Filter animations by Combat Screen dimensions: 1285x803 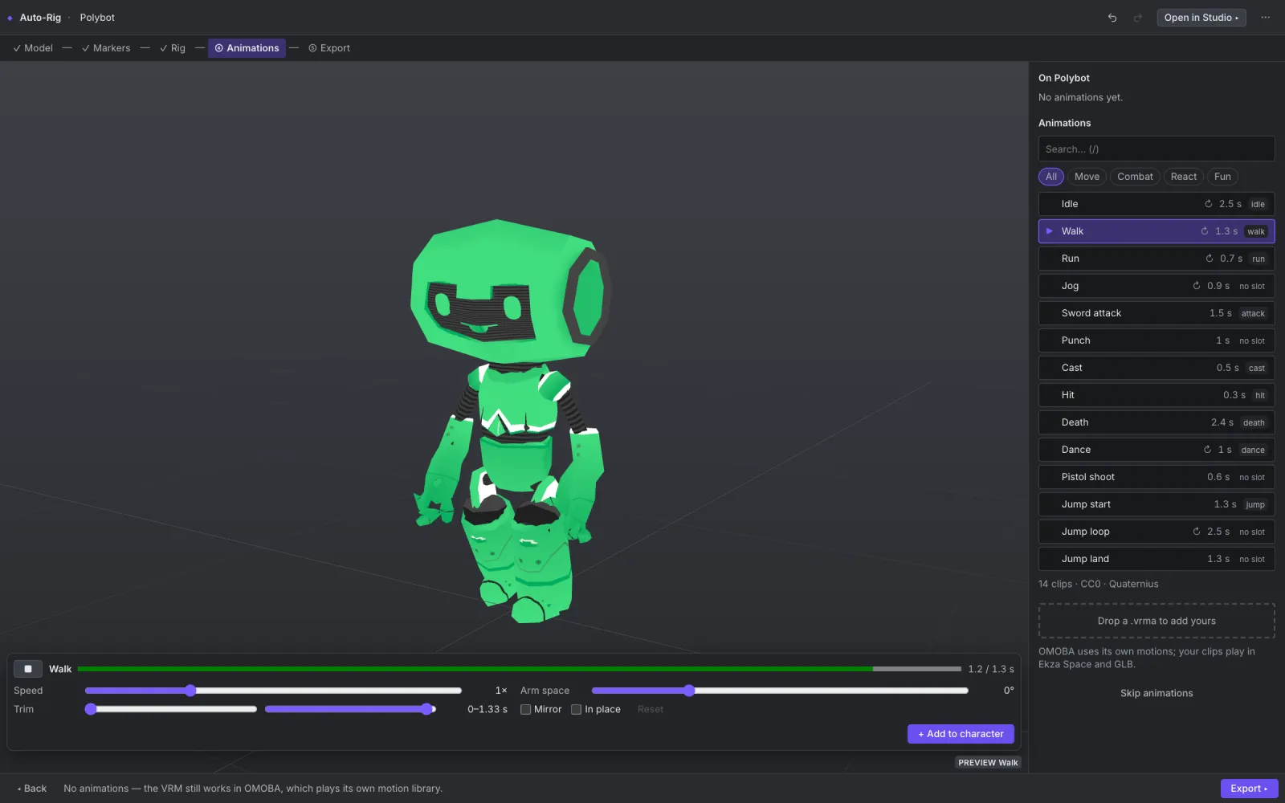coord(1135,177)
